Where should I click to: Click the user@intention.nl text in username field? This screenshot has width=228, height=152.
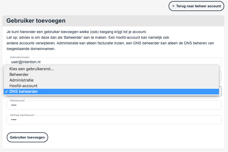pos(26,62)
